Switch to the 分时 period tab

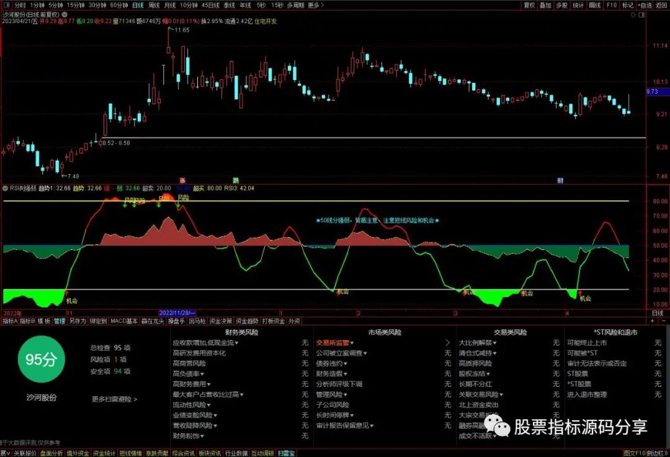click(20, 5)
